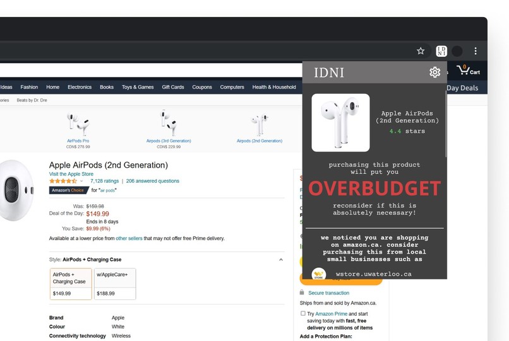
Task: Click the large AirPods product photo
Action: [16, 190]
